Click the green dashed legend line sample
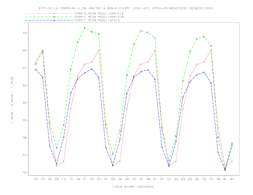This screenshot has width=253, height=195. (50, 17)
